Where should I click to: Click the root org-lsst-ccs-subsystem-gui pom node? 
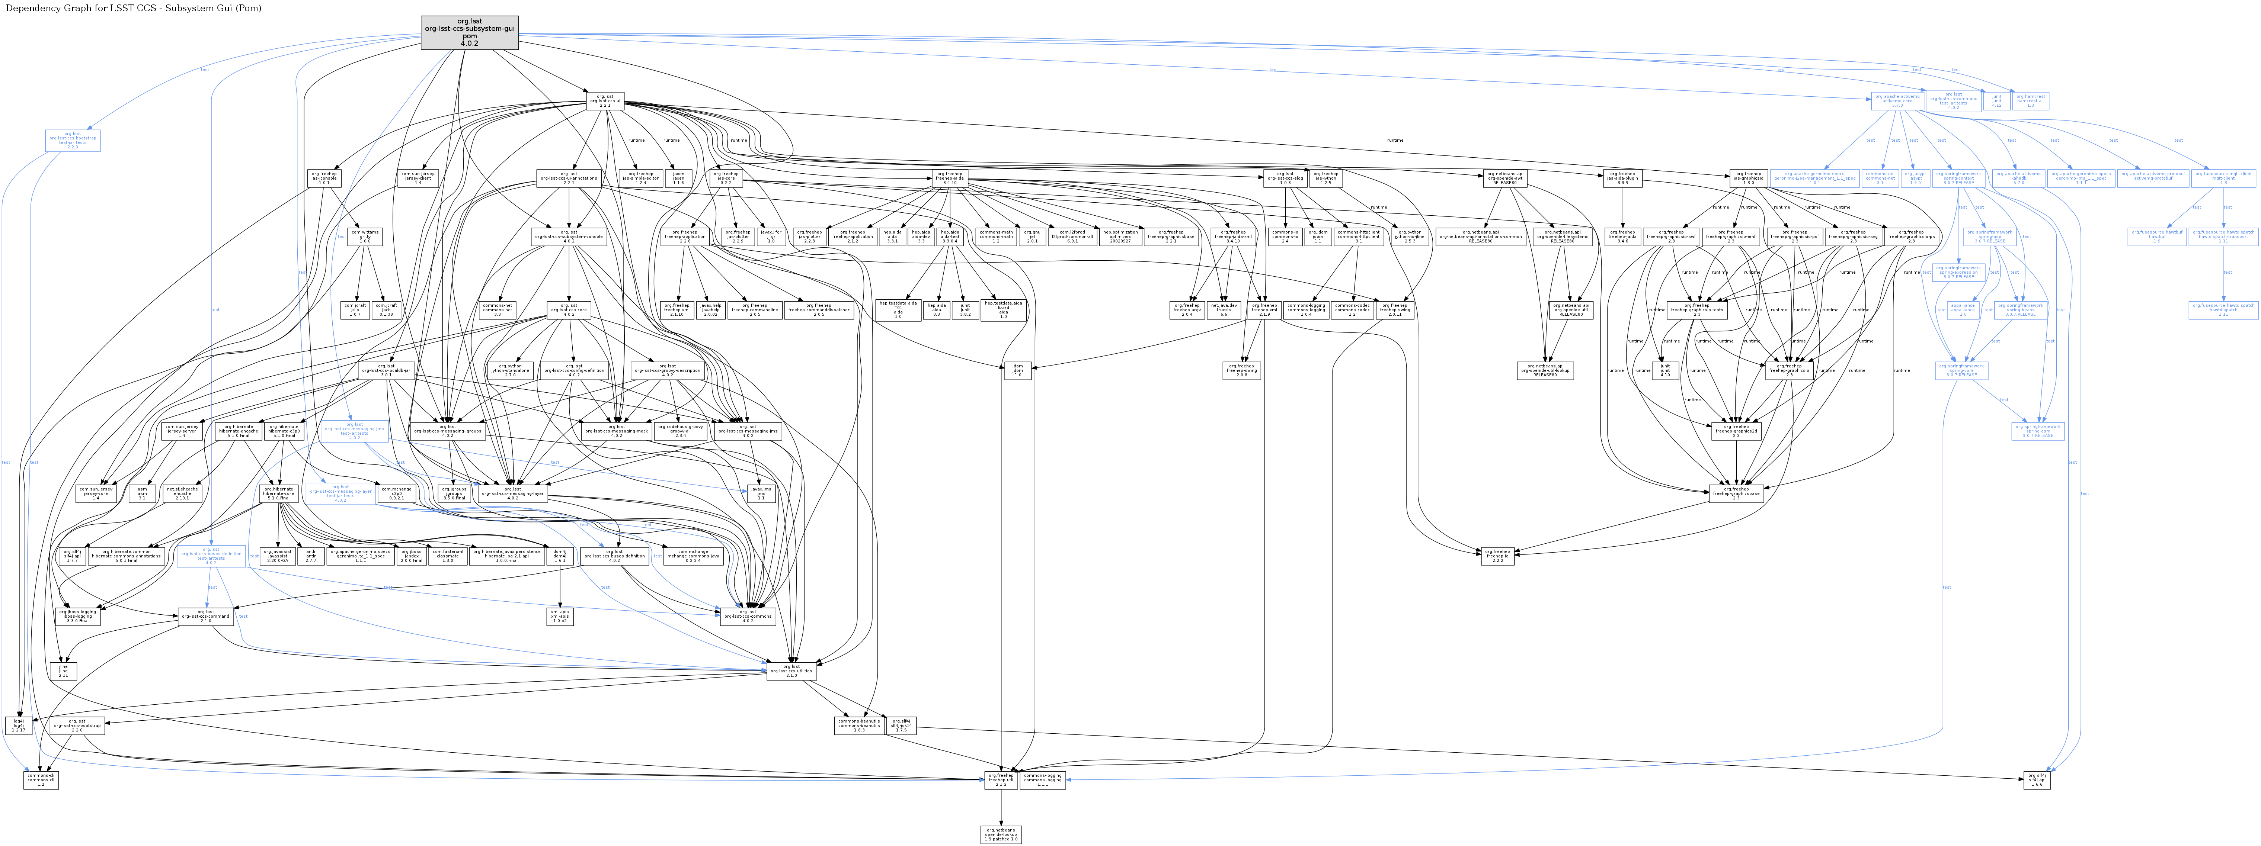click(470, 32)
